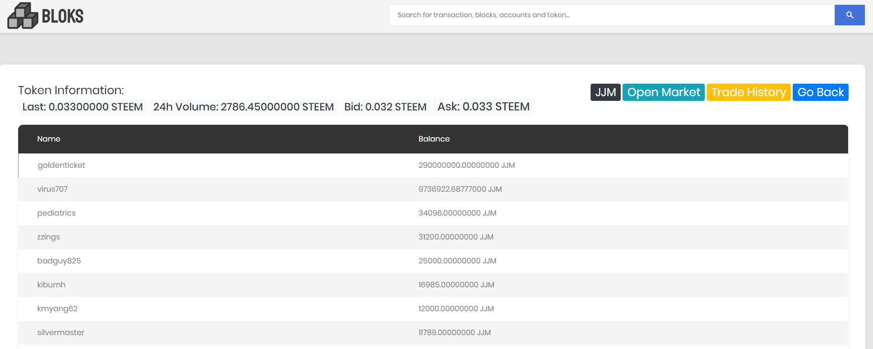Open the goldenticket account

click(x=61, y=165)
